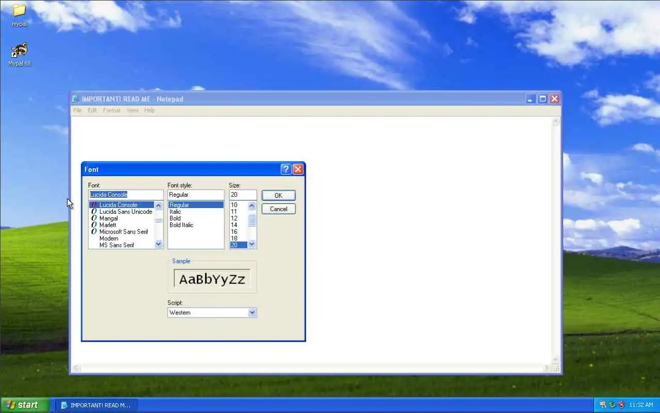The width and height of the screenshot is (660, 413).
Task: Select Marlett font in list
Action: pos(122,225)
